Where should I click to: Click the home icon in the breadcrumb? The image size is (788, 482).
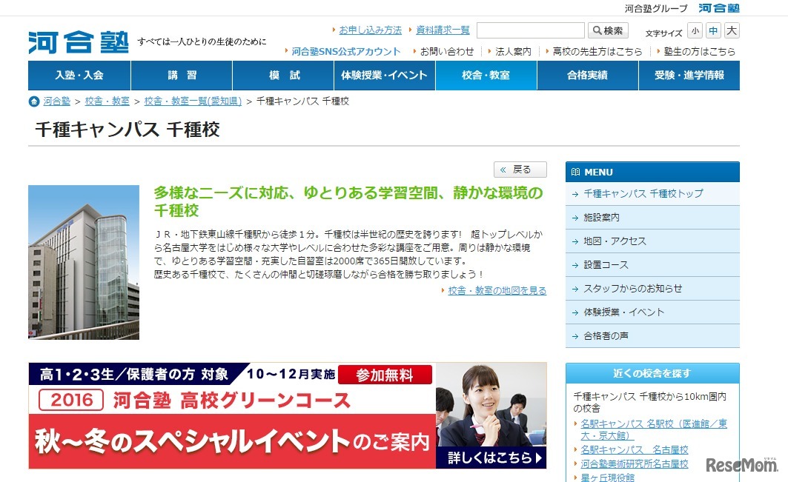(33, 101)
